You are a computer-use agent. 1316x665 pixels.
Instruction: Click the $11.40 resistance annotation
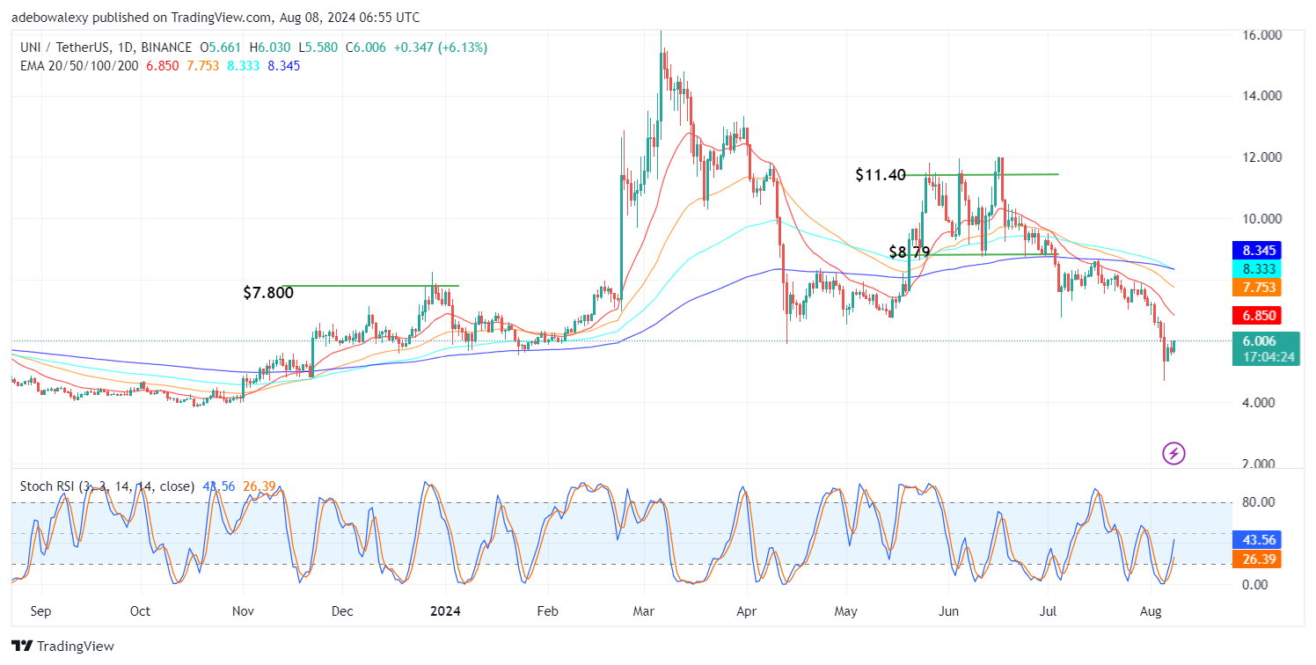pyautogui.click(x=881, y=175)
